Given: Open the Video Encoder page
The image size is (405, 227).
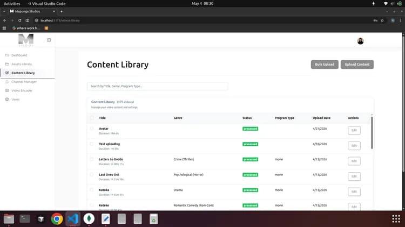Looking at the screenshot, I should coord(22,90).
